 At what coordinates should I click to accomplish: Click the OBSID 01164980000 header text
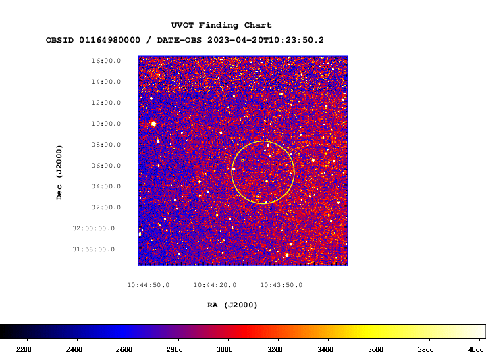pos(93,40)
